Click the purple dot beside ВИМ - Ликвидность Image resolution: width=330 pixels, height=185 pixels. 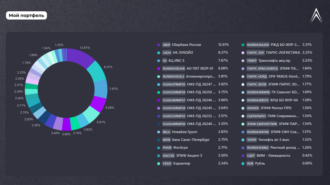[x=243, y=156]
